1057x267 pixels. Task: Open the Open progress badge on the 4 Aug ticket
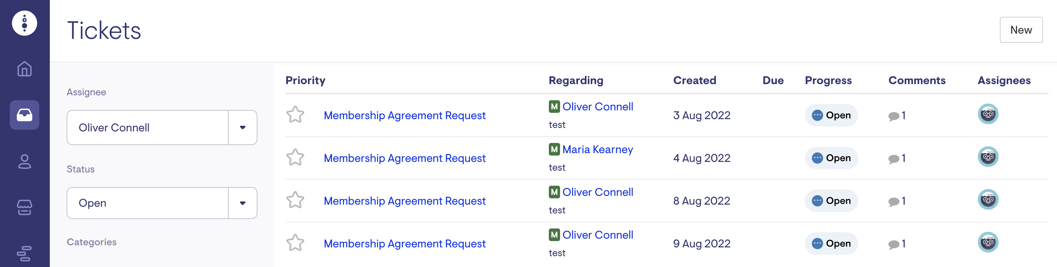tap(831, 158)
